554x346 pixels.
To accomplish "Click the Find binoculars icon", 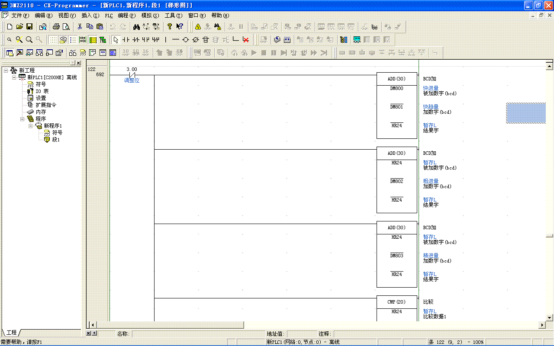I will click(x=136, y=26).
